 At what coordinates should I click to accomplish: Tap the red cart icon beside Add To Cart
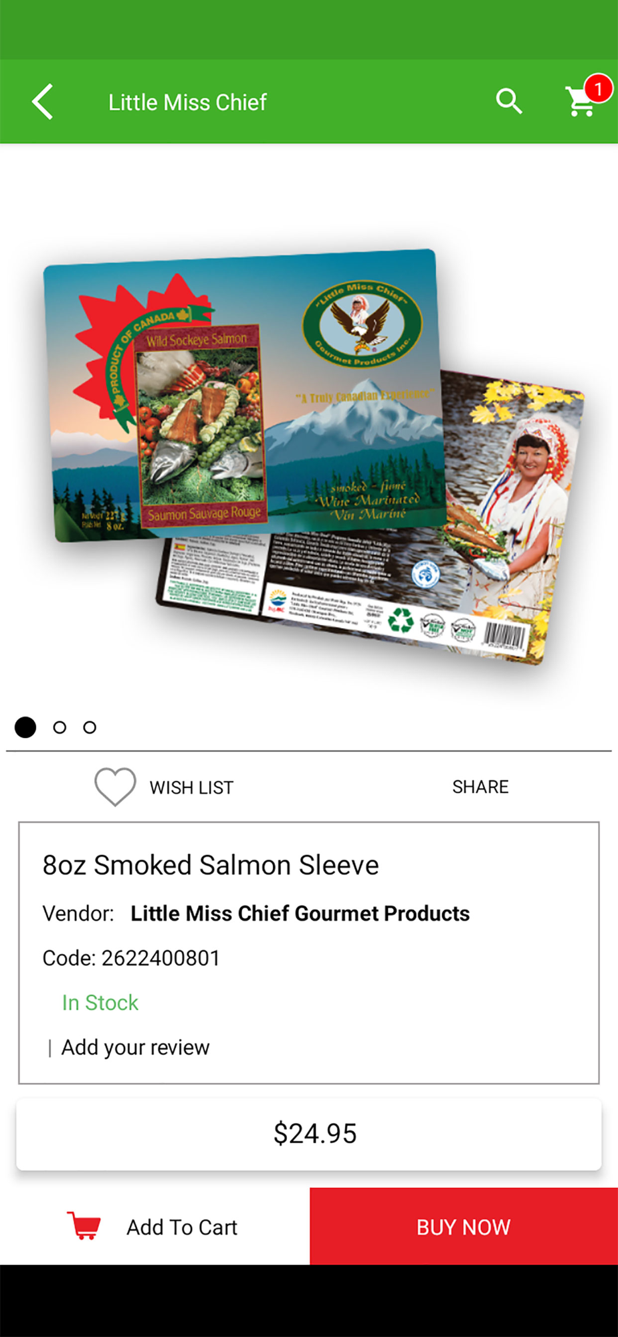84,1226
